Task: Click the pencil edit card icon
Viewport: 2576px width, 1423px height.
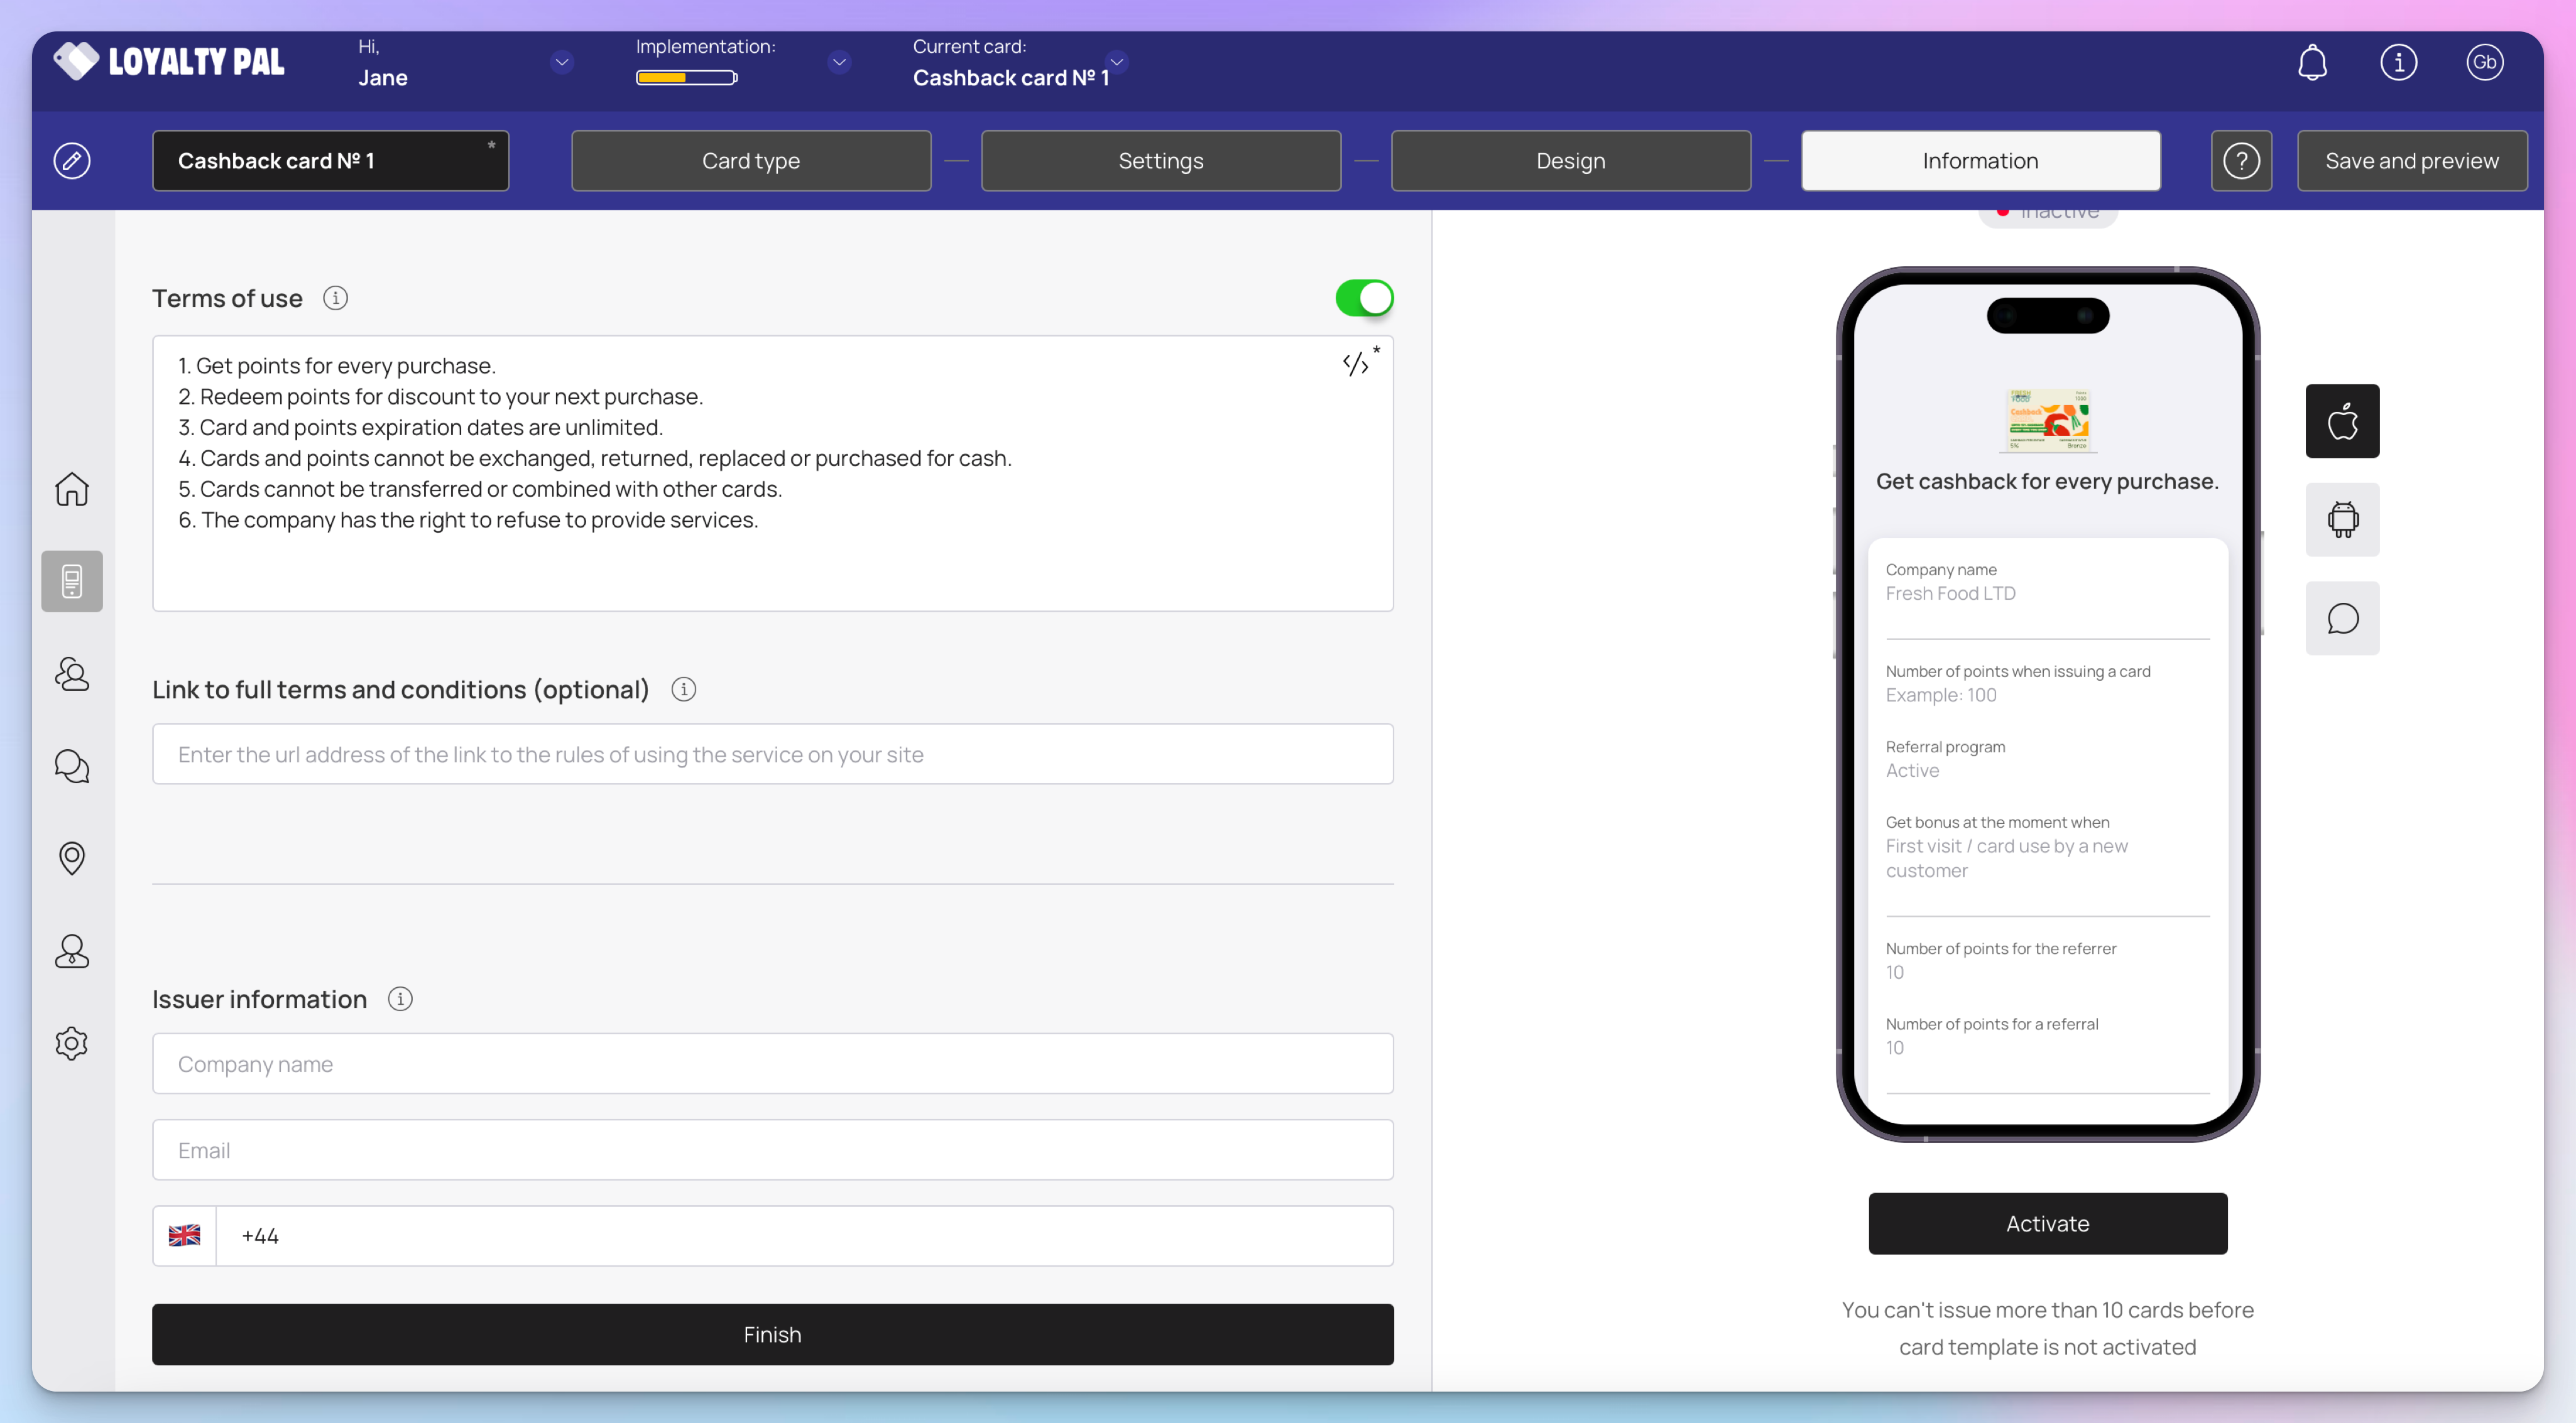Action: [72, 161]
